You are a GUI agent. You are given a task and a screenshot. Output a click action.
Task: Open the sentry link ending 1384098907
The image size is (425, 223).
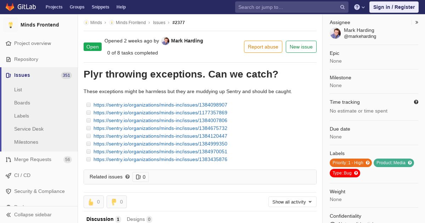click(160, 105)
